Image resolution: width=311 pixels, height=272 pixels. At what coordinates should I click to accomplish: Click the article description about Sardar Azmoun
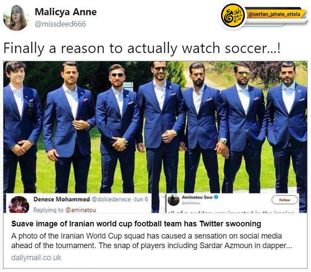[x=151, y=241]
